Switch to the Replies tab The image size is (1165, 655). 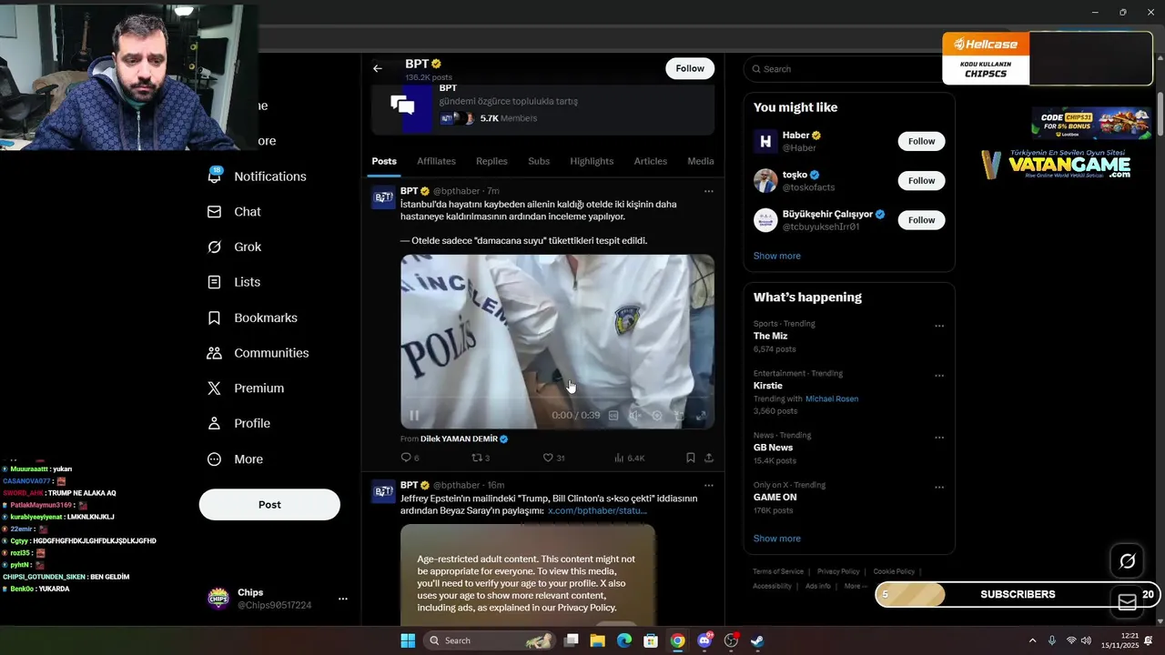click(x=491, y=161)
